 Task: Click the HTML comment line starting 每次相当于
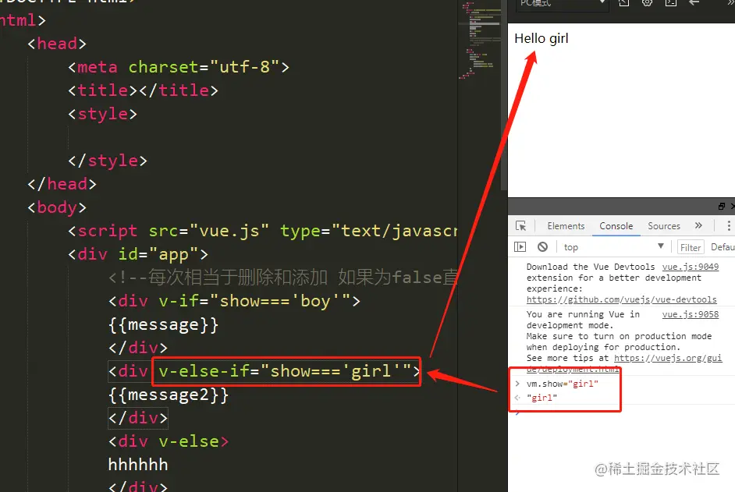282,278
